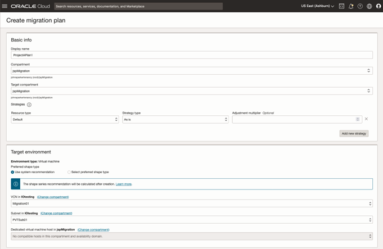383x249 pixels.
Task: Open the Compartment dropdown
Action: click(192, 71)
